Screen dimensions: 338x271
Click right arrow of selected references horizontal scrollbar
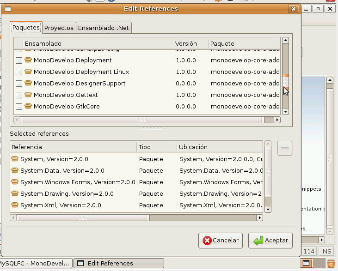point(259,218)
